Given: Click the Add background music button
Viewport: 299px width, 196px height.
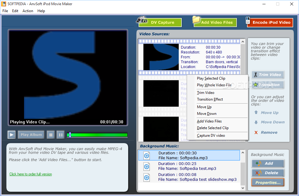Looking at the screenshot, I should click(x=268, y=163).
